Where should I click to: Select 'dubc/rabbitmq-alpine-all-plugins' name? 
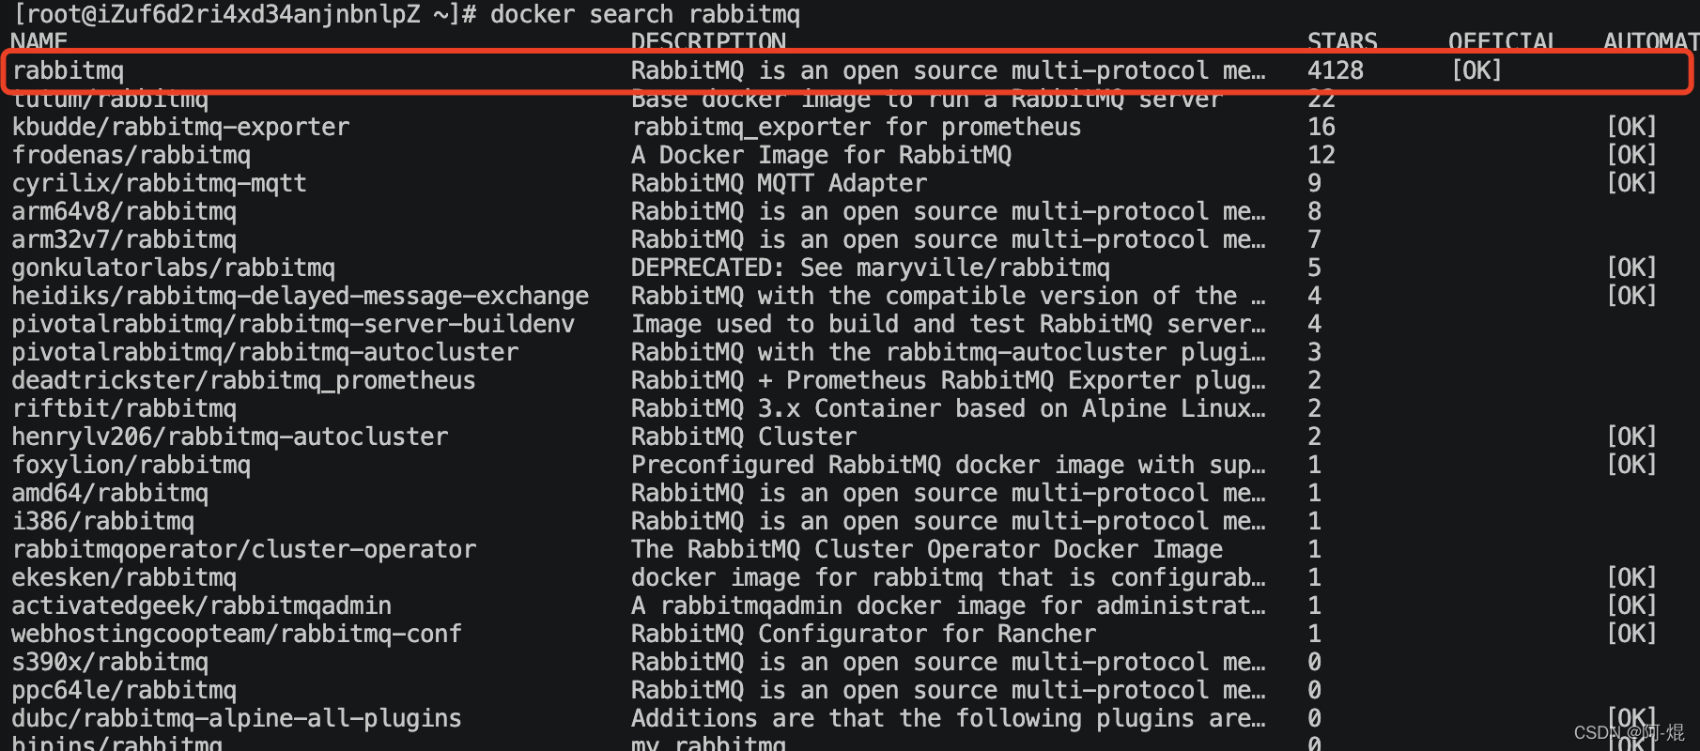(237, 718)
